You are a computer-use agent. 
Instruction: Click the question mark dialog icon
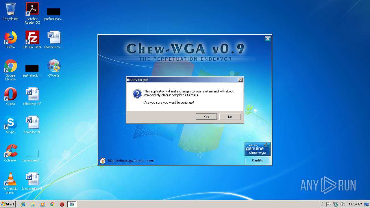pos(137,94)
